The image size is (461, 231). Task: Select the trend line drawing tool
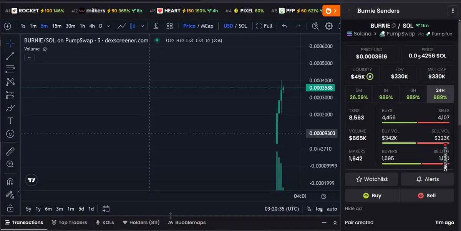click(10, 56)
